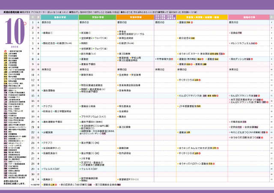Select ウェルネスDAY in the green column
The width and height of the screenshot is (274, 193).
(x=89, y=169)
